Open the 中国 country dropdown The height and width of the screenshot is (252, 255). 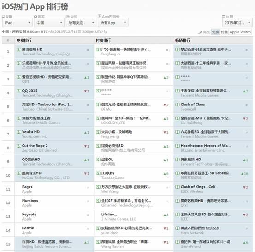[x=49, y=23]
